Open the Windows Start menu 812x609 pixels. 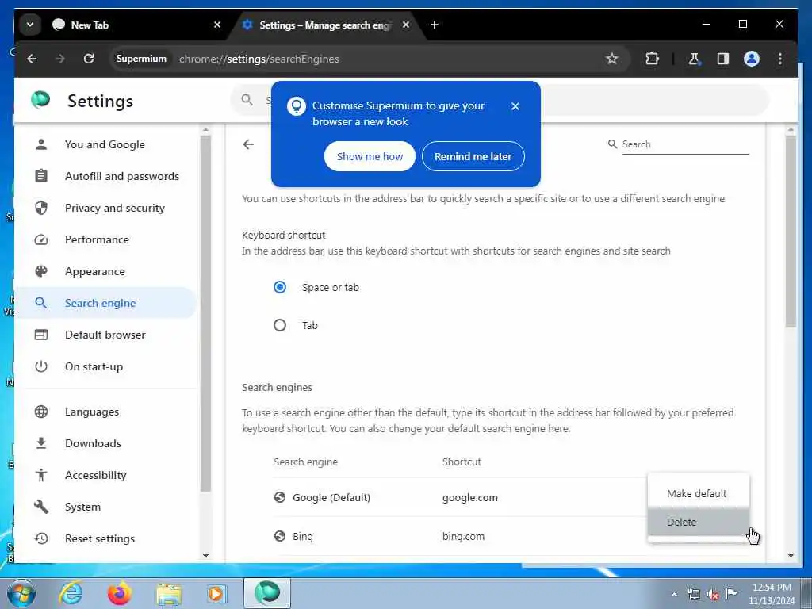[21, 593]
